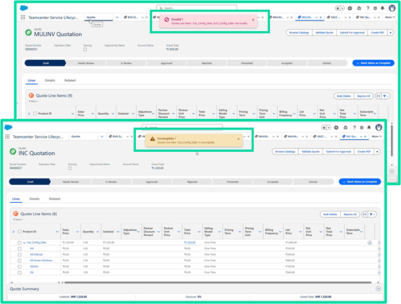
Task: Click Mark Status as Complete on INC Quotation
Action: (x=360, y=182)
